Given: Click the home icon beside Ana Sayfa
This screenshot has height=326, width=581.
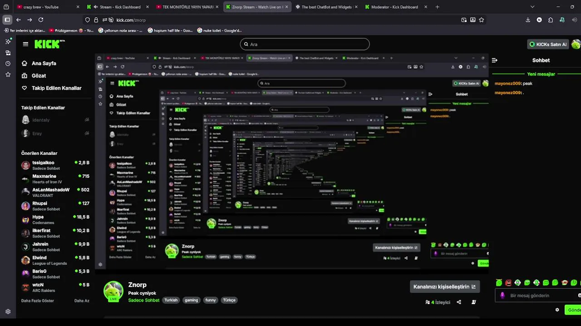Looking at the screenshot, I should 25,63.
